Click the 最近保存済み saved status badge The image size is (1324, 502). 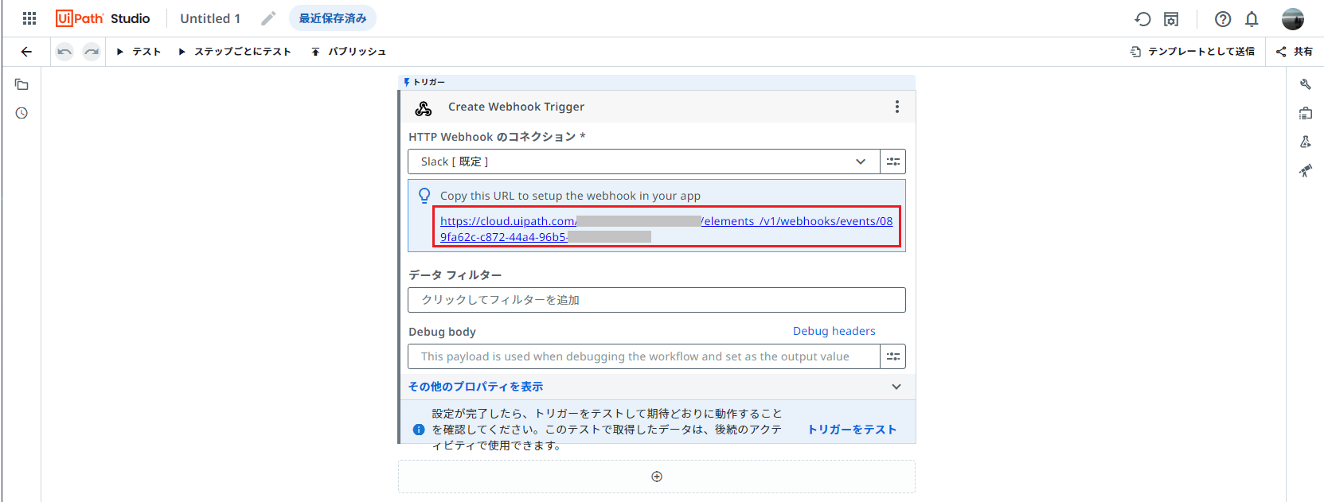(x=333, y=18)
